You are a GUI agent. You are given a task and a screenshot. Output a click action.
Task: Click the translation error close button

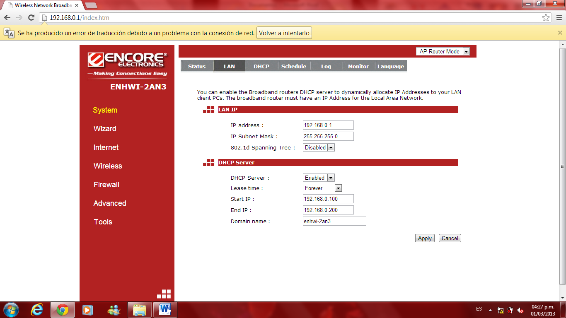click(560, 33)
